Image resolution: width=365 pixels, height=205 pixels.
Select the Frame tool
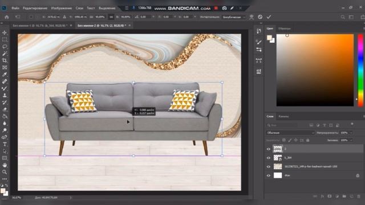pyautogui.click(x=5, y=67)
